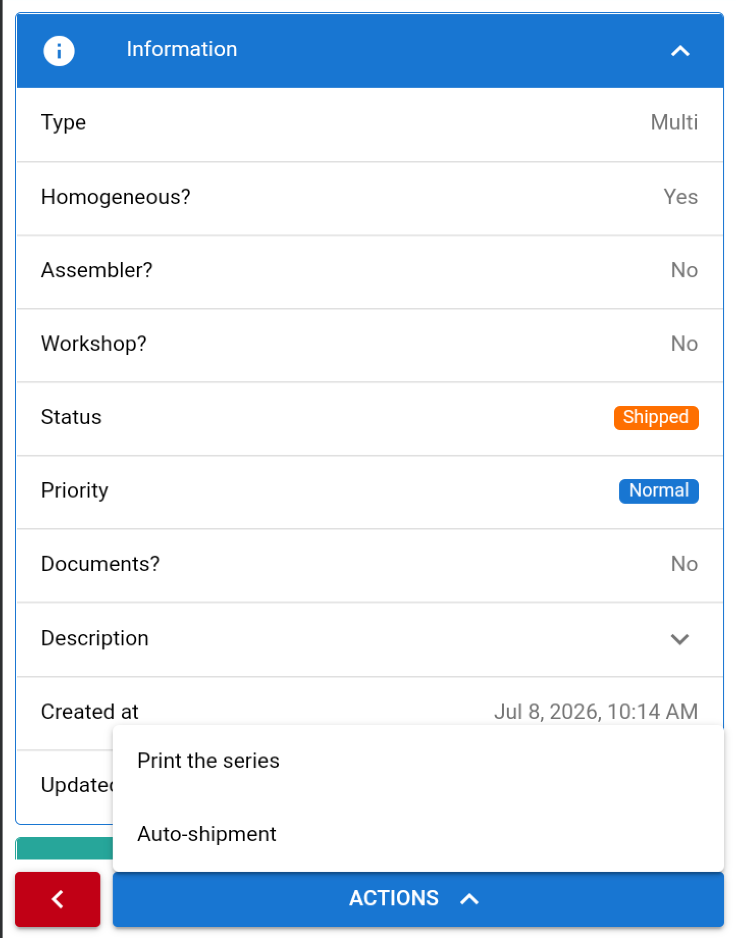Click the Information circle icon
Image resolution: width=736 pixels, height=938 pixels.
click(59, 51)
